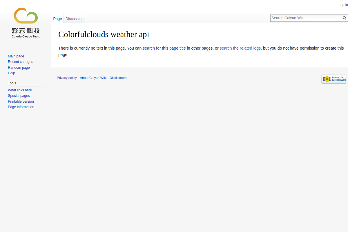Open the Help link in sidebar
The width and height of the screenshot is (348, 232).
[11, 73]
